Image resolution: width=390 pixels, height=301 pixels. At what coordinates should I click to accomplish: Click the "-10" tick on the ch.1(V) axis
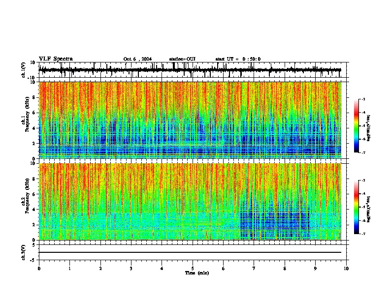click(32, 78)
